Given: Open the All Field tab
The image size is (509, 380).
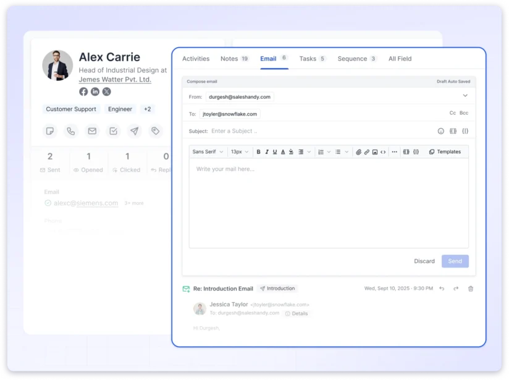Looking at the screenshot, I should click(x=400, y=59).
